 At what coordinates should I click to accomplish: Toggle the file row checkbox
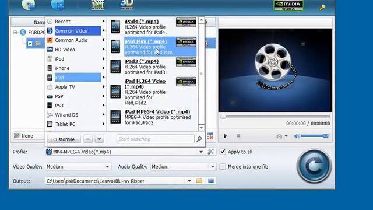(30, 43)
